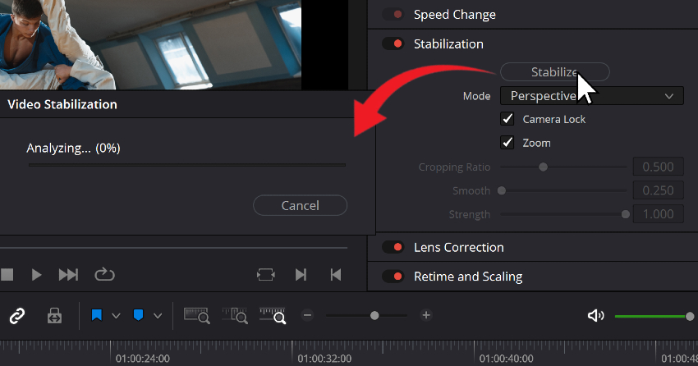This screenshot has height=366, width=698.
Task: Jump to the next clip
Action: 68,275
